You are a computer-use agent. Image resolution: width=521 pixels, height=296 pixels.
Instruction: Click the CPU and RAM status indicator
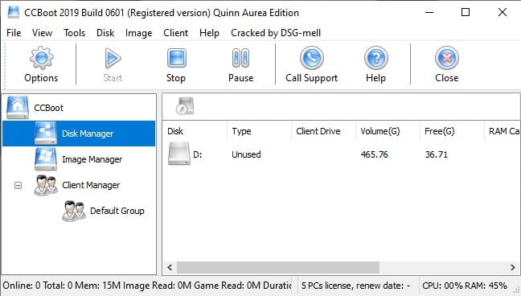click(465, 286)
